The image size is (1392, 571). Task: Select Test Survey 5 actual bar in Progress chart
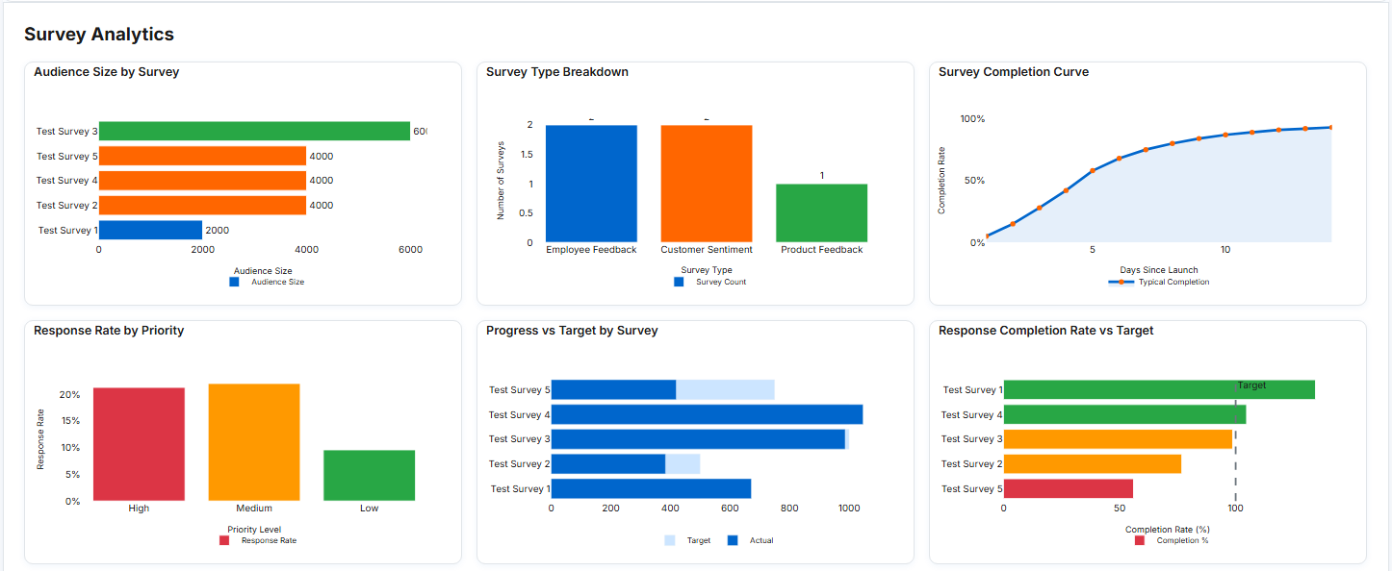point(613,389)
